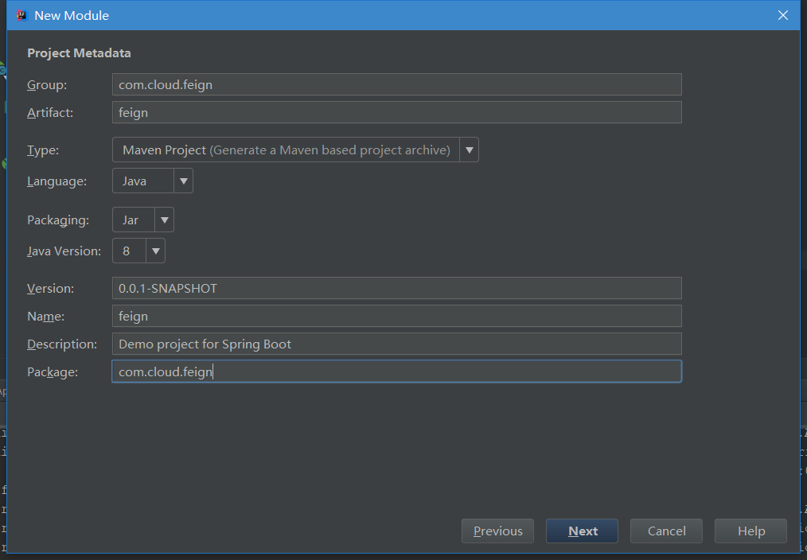
Task: Click the Version field 0.0.1-SNAPSHOT
Action: pos(397,288)
